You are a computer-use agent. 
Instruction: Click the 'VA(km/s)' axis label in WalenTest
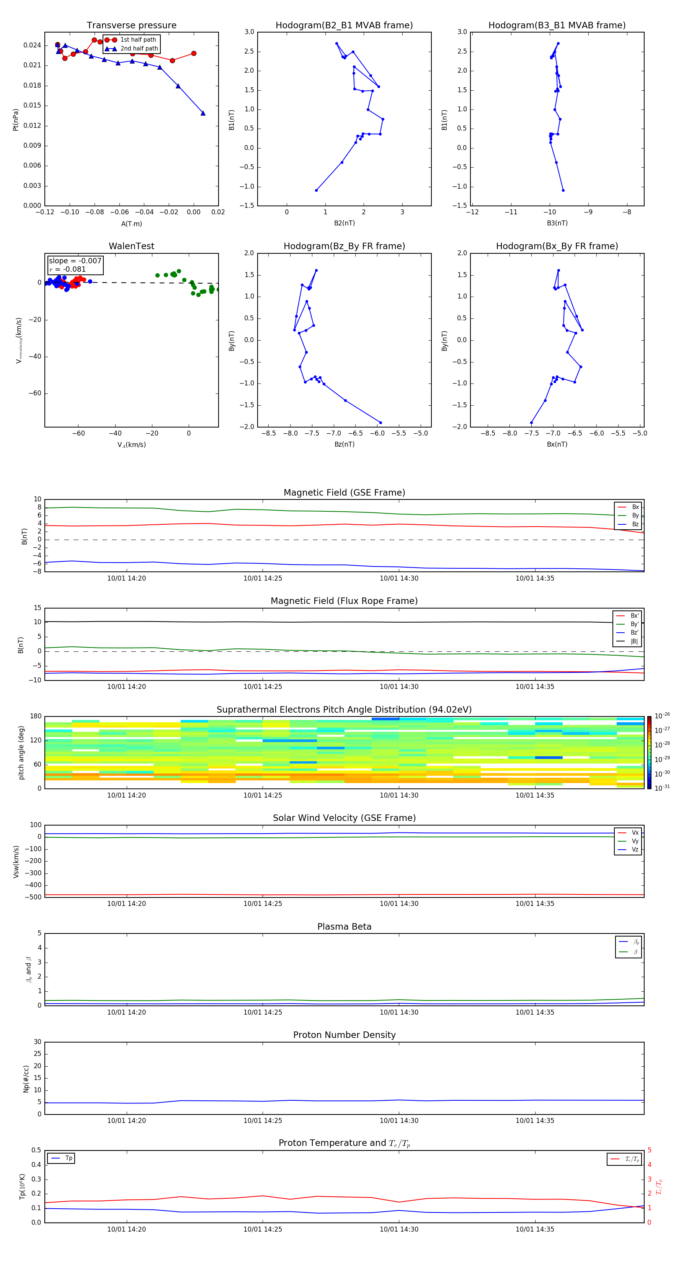click(131, 445)
